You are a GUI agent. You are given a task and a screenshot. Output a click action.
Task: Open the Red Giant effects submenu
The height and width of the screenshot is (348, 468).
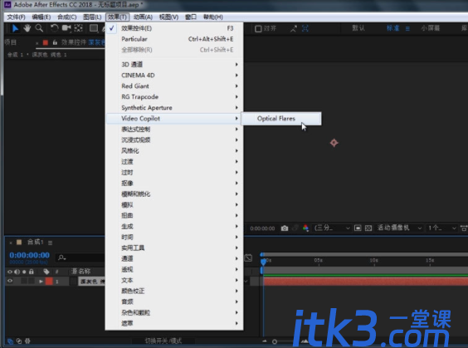pyautogui.click(x=174, y=86)
